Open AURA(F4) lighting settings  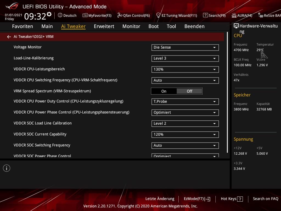tap(242, 15)
